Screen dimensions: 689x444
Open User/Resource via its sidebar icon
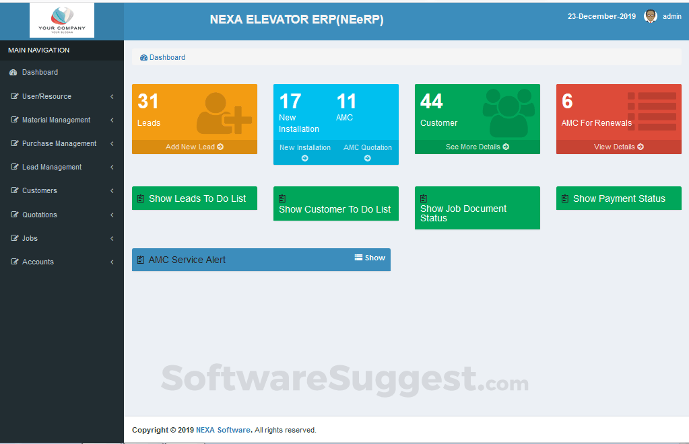coord(13,96)
